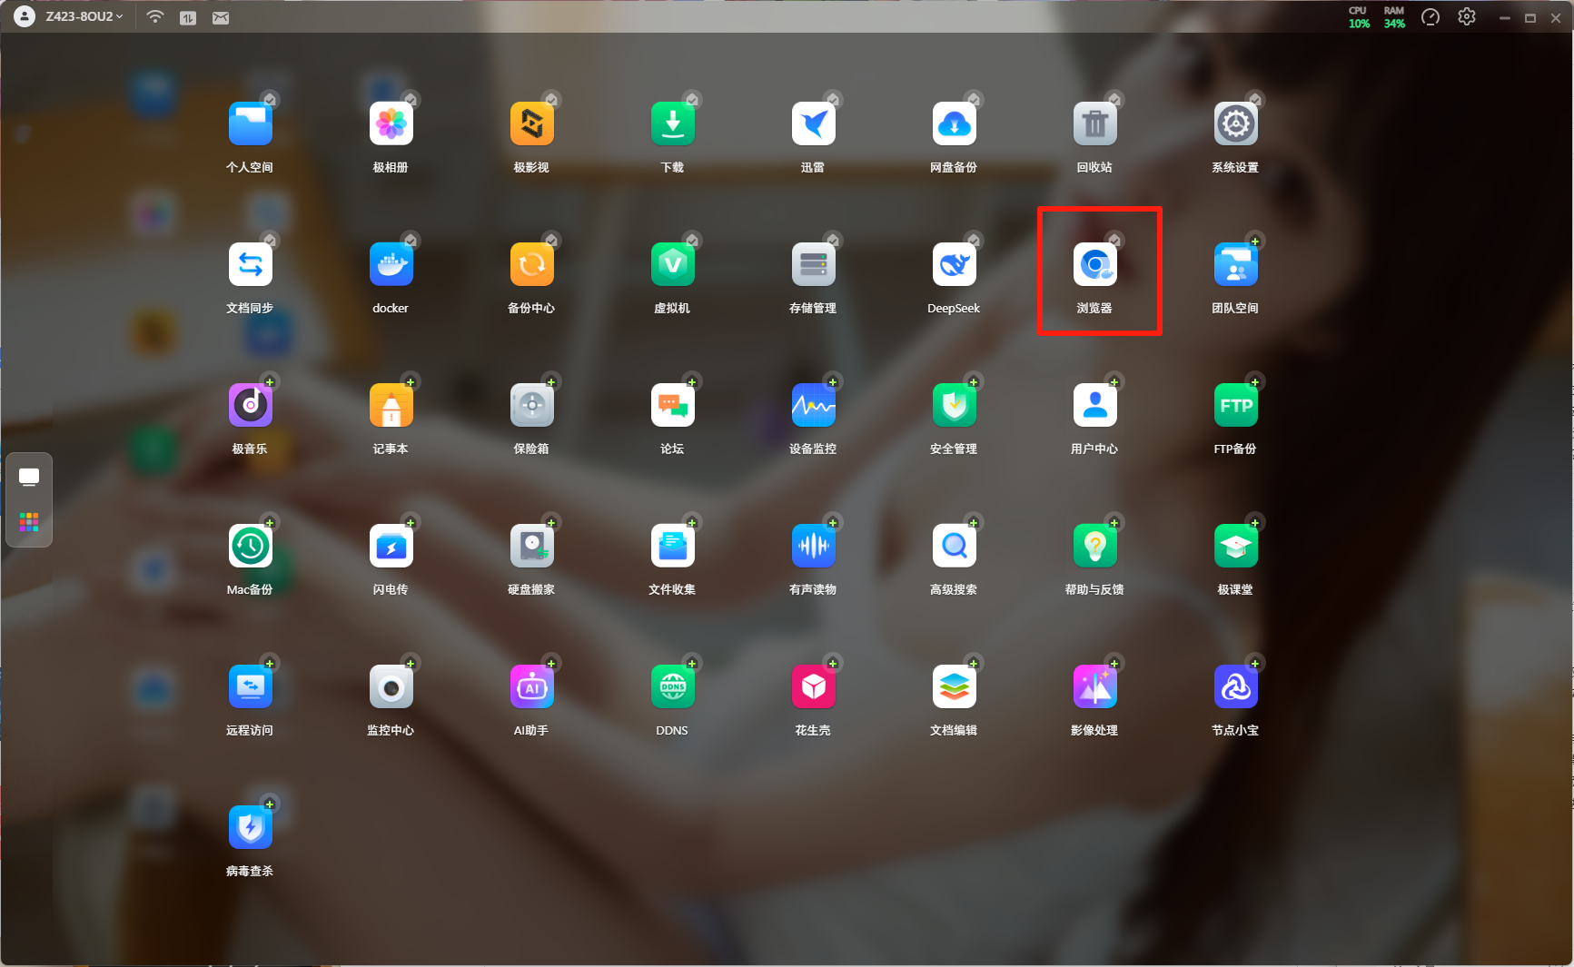The width and height of the screenshot is (1574, 967).
Task: Click the user avatar icon
Action: pyautogui.click(x=25, y=16)
